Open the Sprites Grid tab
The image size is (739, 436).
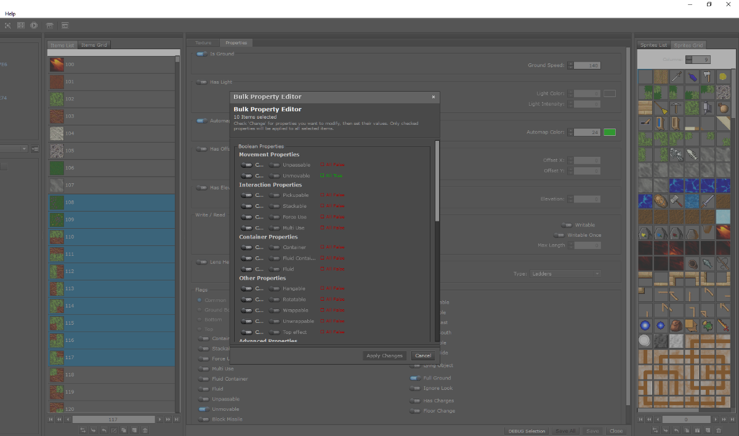tap(688, 45)
